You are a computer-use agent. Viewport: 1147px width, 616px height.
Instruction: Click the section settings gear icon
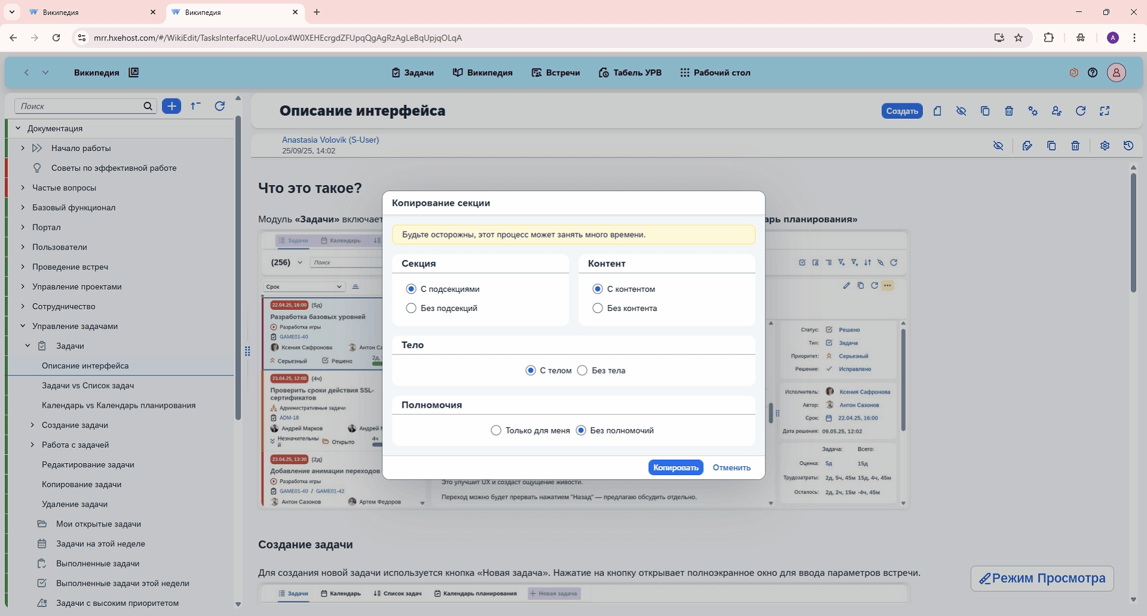(x=1105, y=146)
